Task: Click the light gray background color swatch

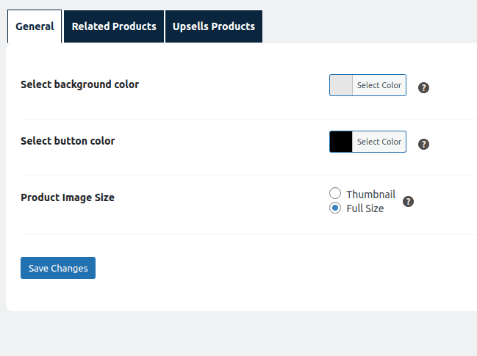Action: point(342,85)
